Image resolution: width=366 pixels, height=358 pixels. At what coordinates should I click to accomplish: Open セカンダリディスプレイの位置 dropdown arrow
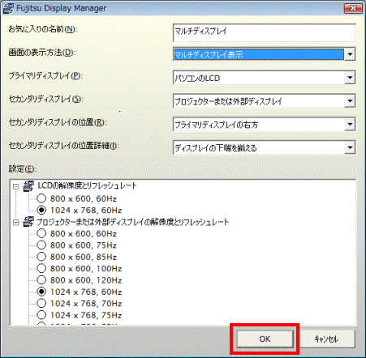(350, 125)
